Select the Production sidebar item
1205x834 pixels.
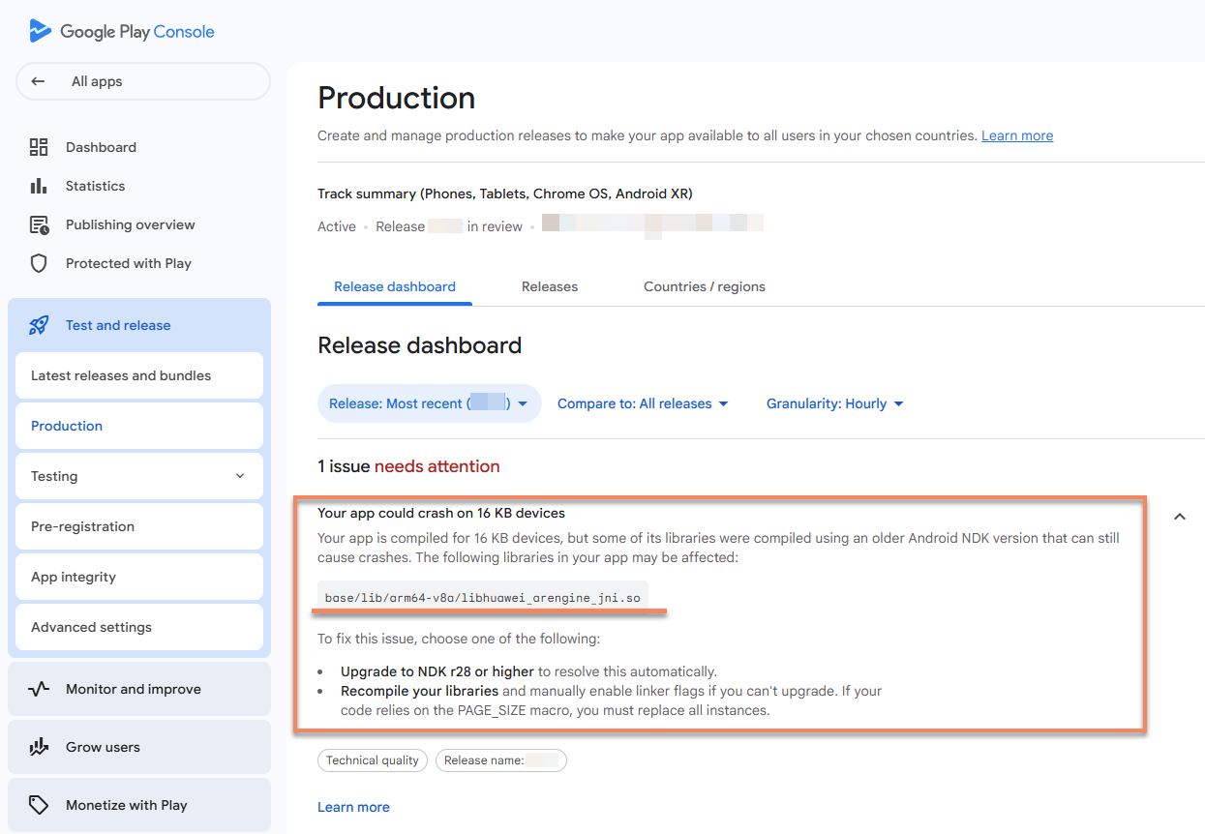139,426
